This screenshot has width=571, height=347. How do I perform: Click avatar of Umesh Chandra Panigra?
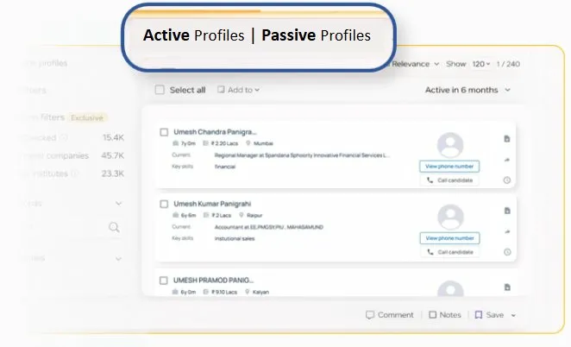[x=450, y=145]
